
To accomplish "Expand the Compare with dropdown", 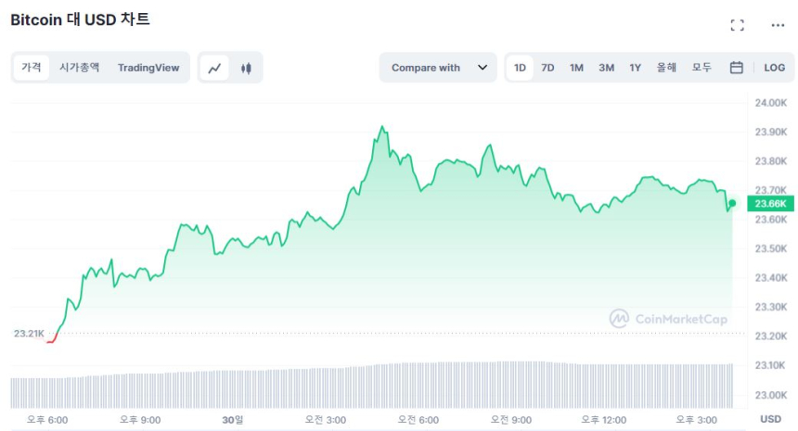I will 438,68.
